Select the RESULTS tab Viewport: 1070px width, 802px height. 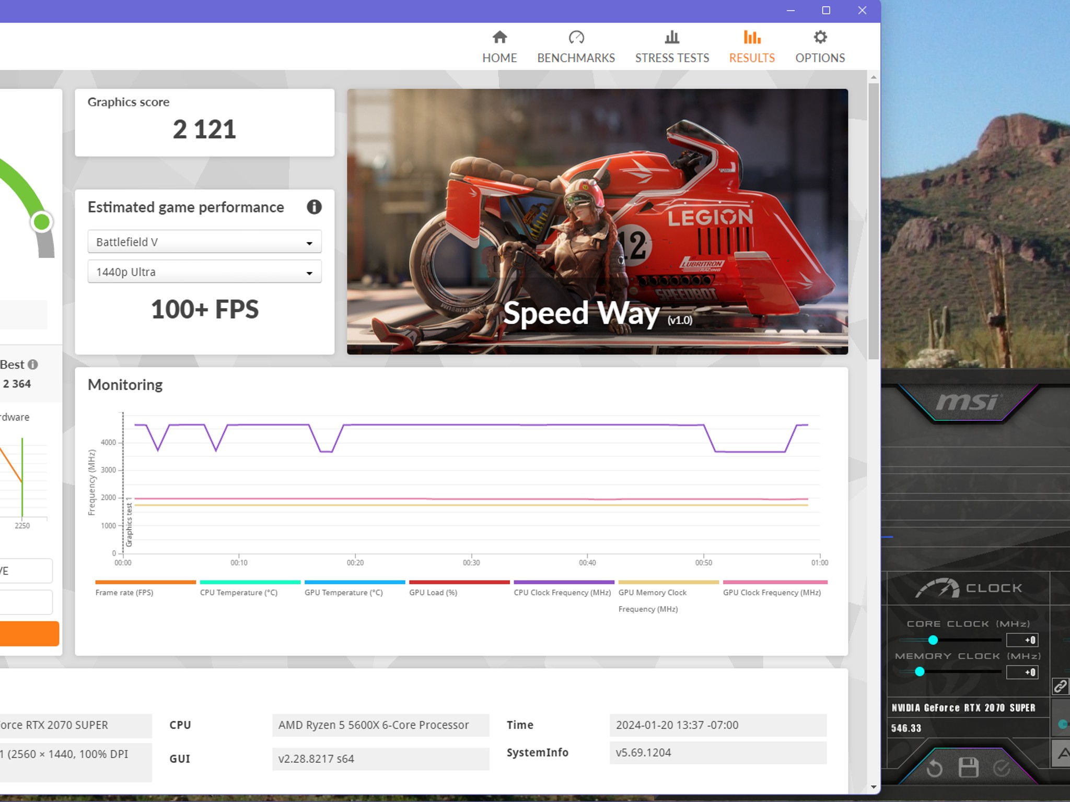pos(752,47)
